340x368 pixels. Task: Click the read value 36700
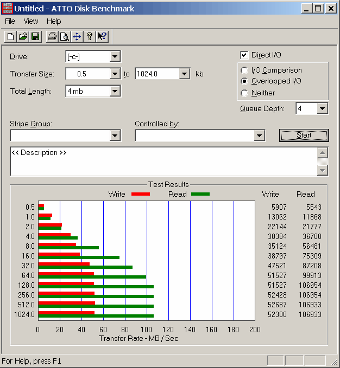click(312, 236)
